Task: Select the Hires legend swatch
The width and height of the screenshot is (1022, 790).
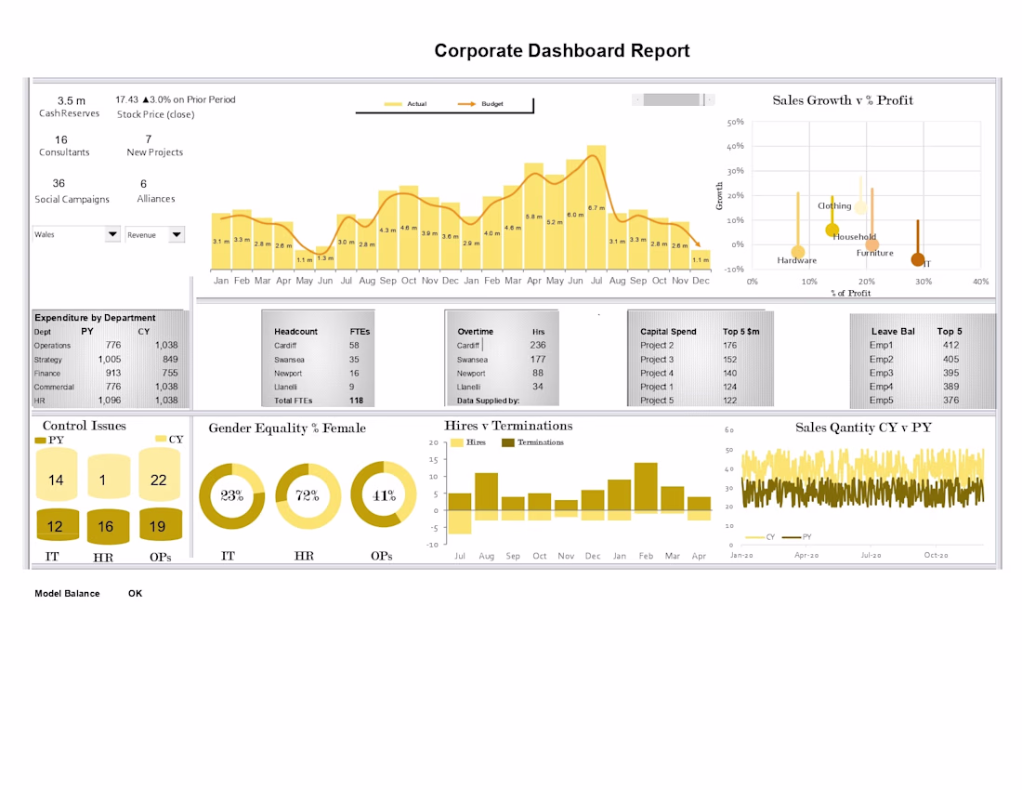Action: 457,442
